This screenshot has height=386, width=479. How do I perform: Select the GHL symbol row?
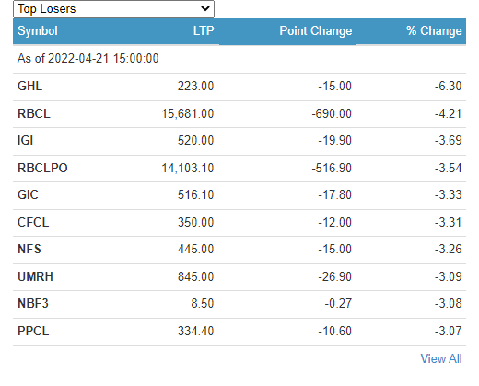click(239, 86)
